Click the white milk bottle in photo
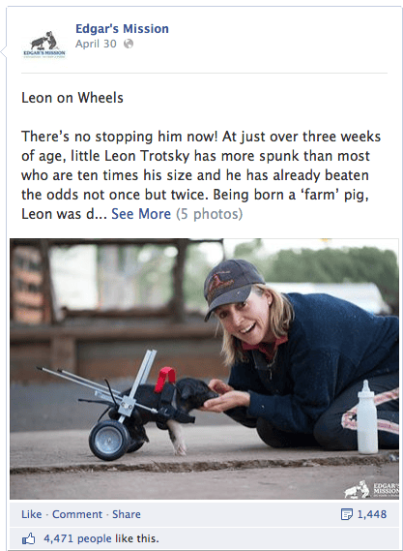This screenshot has height=551, width=403. click(367, 416)
